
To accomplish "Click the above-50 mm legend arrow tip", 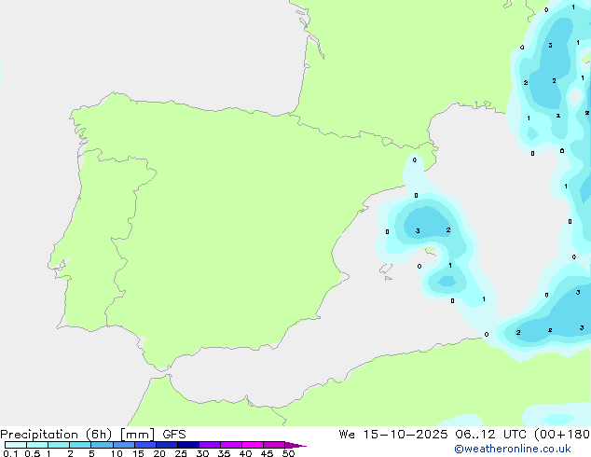I will coord(295,445).
